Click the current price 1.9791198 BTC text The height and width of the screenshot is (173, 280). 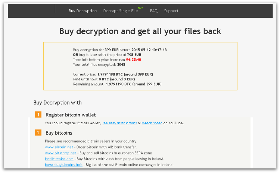tap(110, 74)
